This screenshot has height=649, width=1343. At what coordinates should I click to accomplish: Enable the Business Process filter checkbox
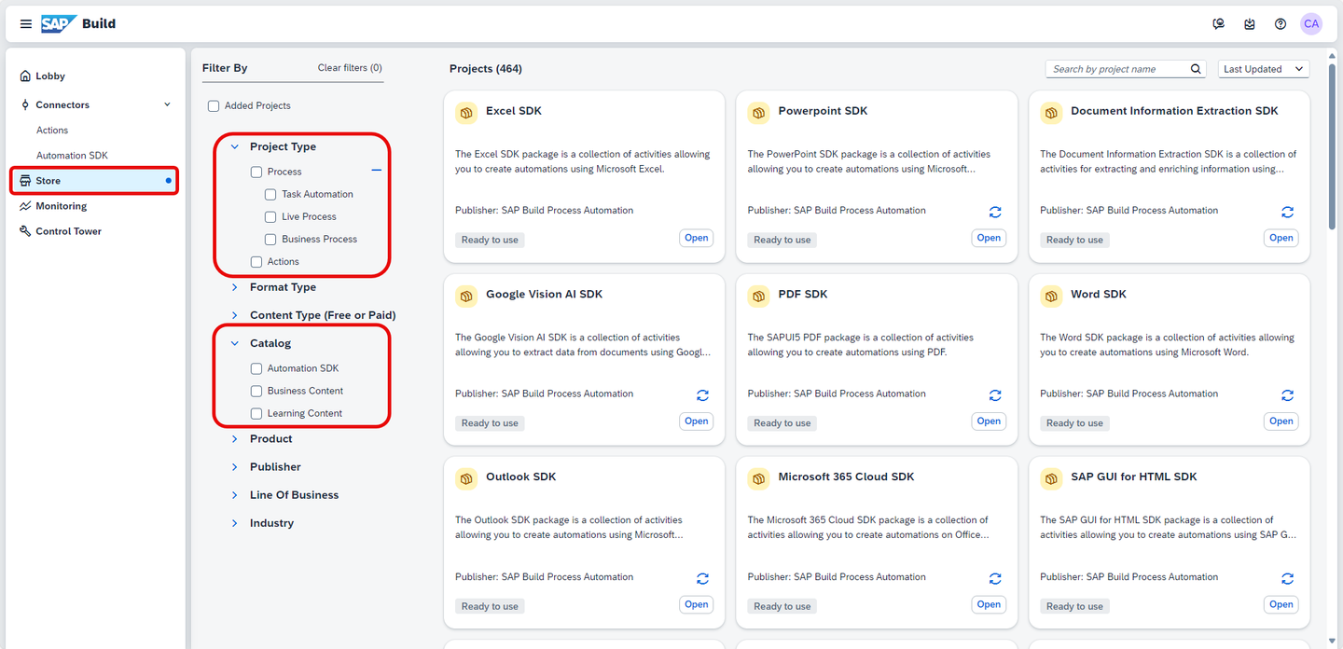click(270, 239)
